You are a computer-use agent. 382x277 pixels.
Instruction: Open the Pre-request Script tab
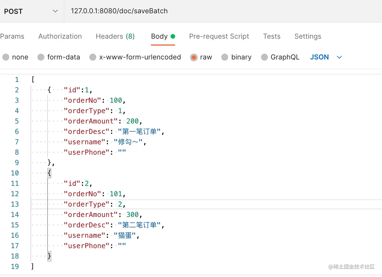219,36
